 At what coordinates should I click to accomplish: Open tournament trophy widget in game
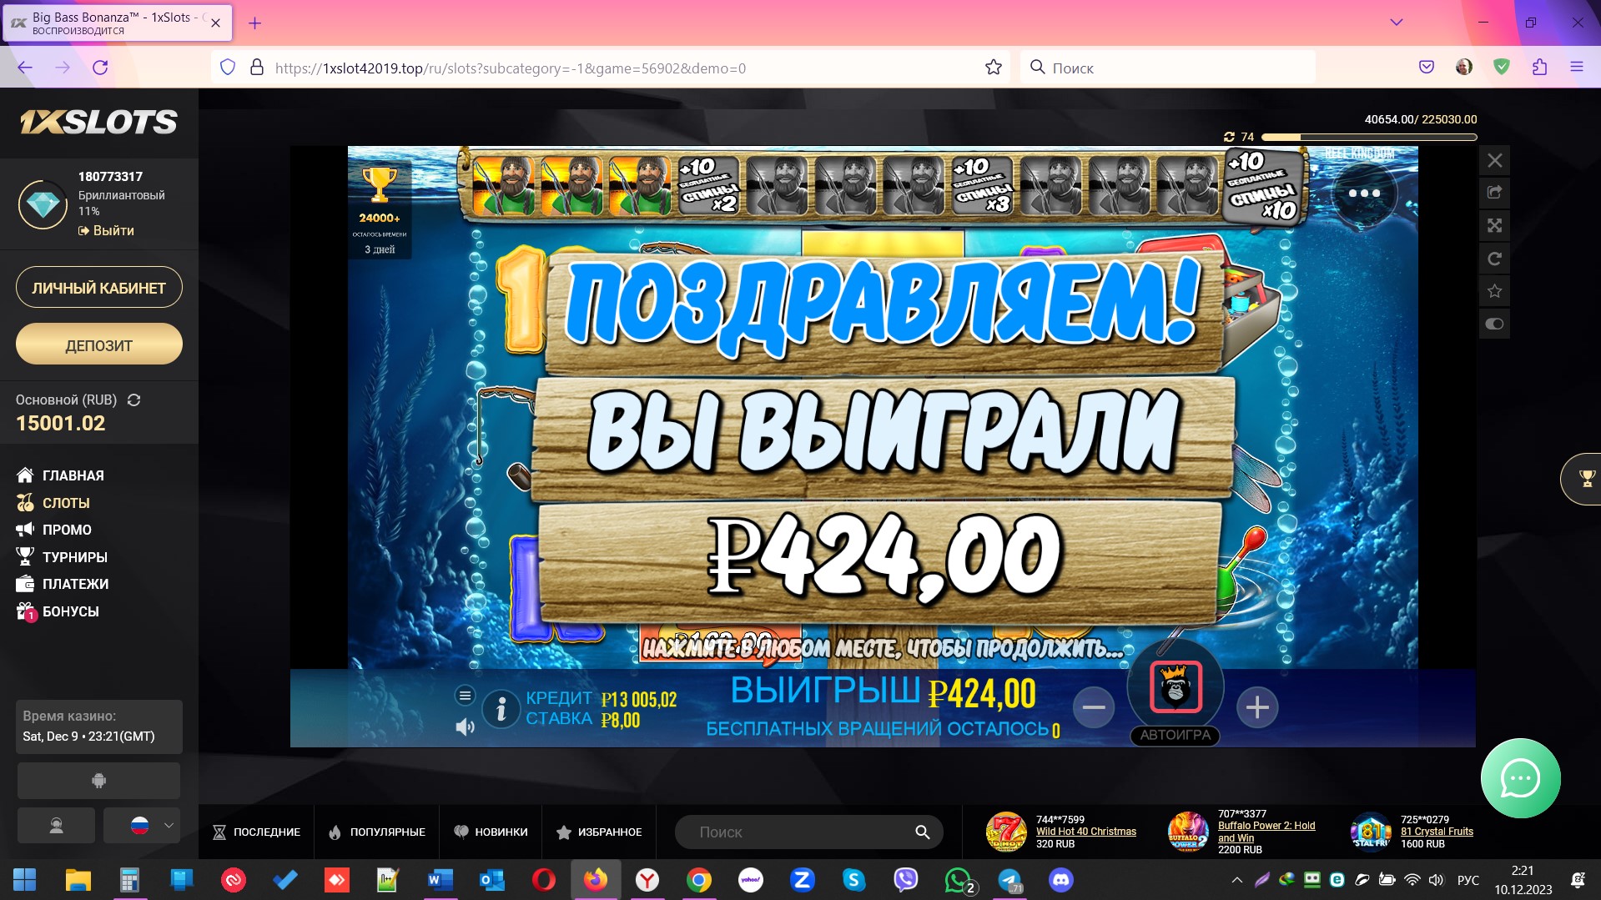(380, 209)
